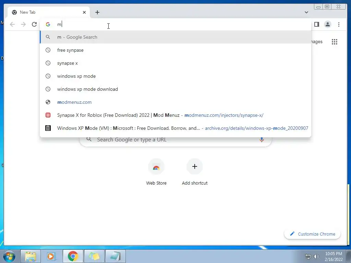Screen dimensions: 351x263
Task: Click the clock icon beside 'free synpase'
Action: pyautogui.click(x=48, y=50)
